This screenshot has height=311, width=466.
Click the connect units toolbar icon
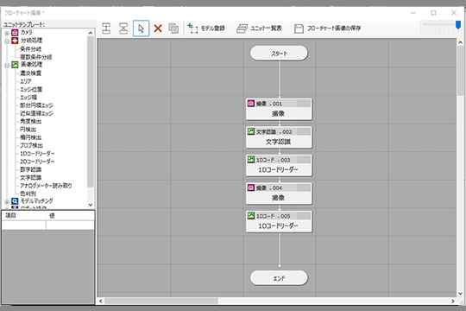coord(106,29)
